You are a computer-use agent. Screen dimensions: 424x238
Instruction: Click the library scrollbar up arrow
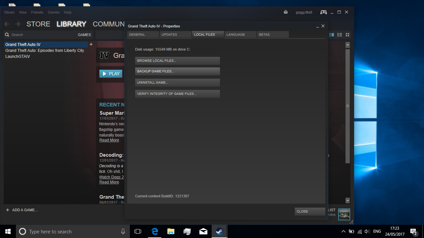[x=347, y=45]
